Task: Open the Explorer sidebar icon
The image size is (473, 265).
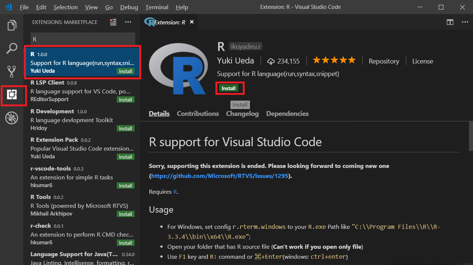Action: coord(11,25)
